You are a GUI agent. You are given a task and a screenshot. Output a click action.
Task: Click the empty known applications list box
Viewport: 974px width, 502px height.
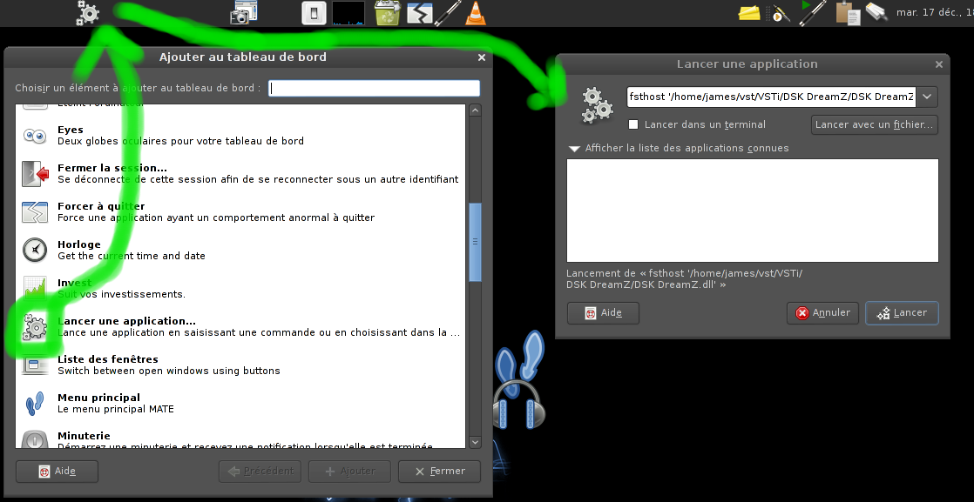[x=752, y=211]
